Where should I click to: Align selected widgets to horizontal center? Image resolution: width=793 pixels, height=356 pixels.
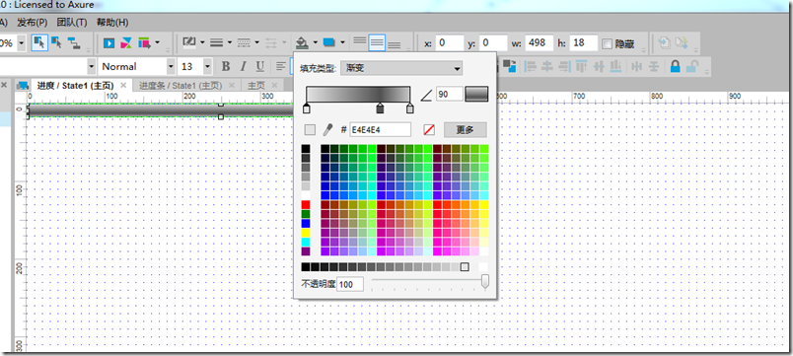click(x=546, y=66)
